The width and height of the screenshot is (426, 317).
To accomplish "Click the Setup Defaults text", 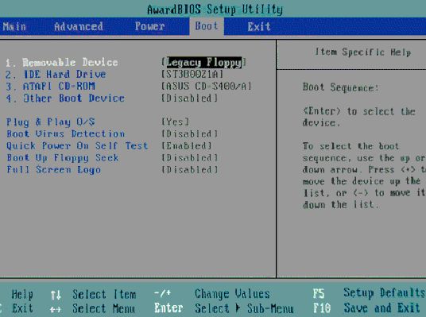I will click(x=384, y=293).
